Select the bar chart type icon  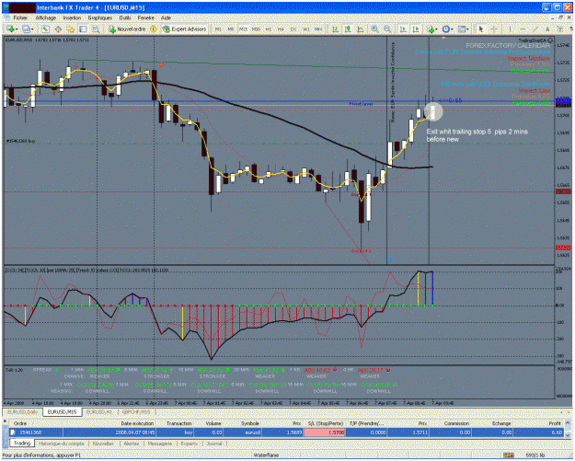click(x=335, y=29)
